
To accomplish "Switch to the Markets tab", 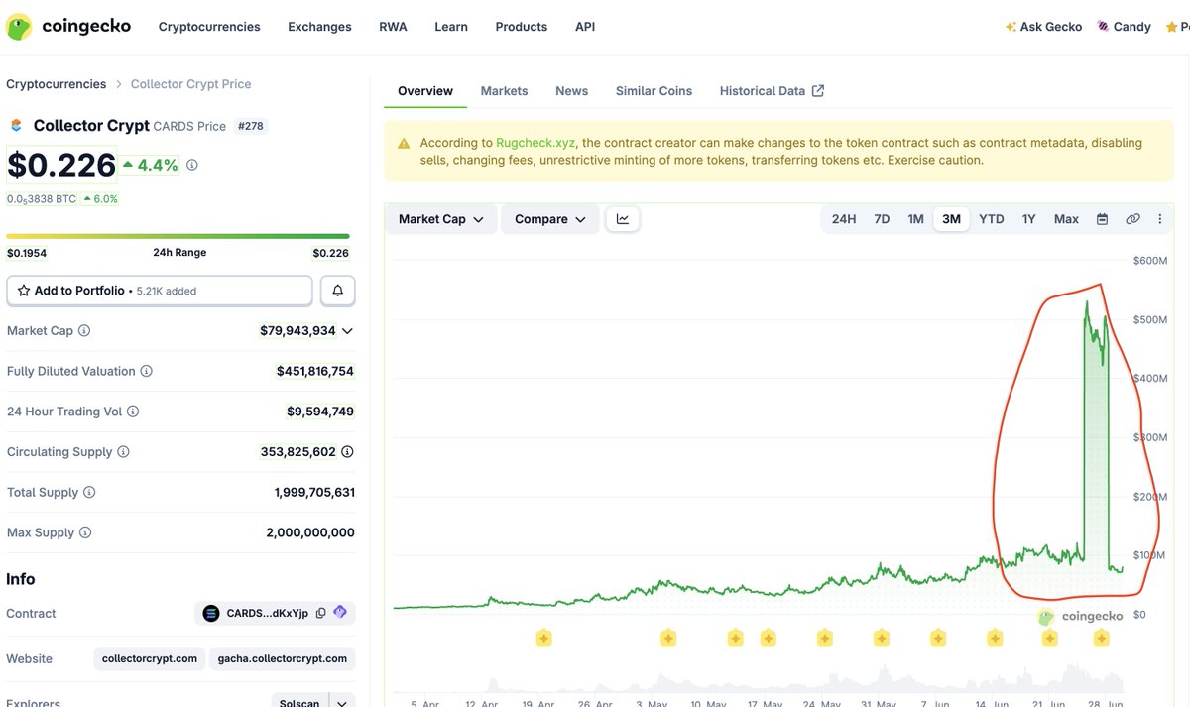I will 504,91.
